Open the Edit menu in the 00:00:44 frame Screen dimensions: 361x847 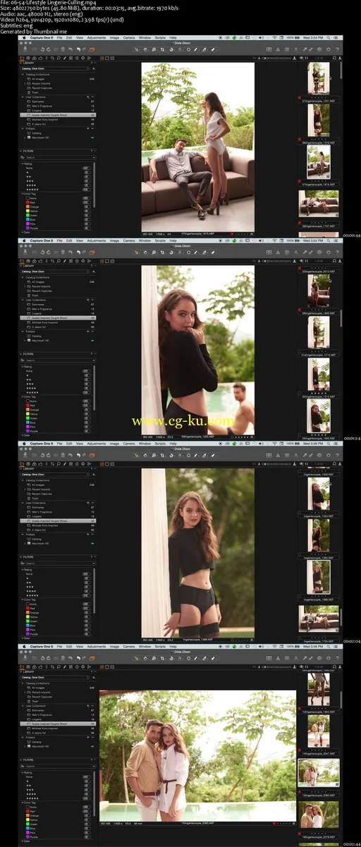[69, 38]
